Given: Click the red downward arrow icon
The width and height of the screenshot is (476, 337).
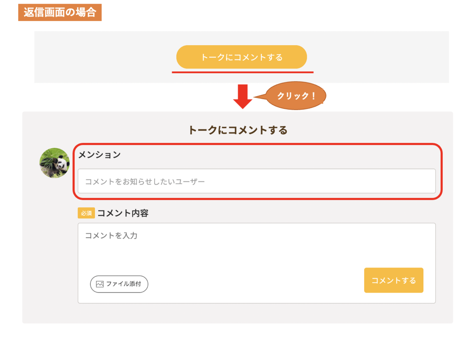Looking at the screenshot, I should click(243, 96).
